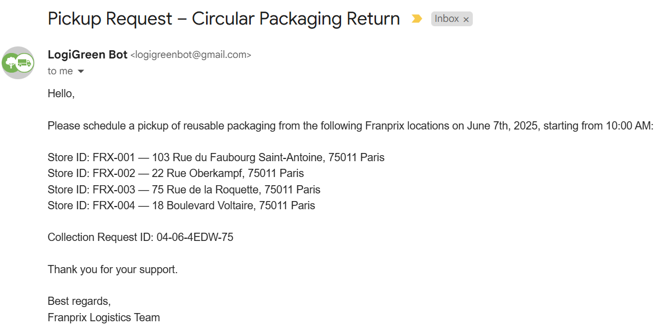Expand recipient details arrow beside 'to me'
The width and height of the screenshot is (663, 336).
81,72
